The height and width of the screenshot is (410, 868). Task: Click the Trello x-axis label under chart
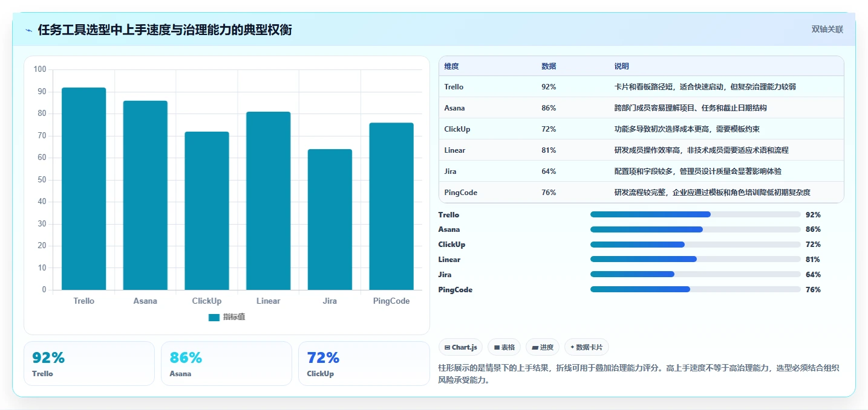pos(84,301)
